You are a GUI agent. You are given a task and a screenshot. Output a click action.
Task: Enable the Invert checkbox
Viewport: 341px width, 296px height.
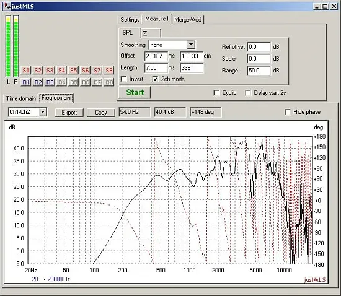124,79
